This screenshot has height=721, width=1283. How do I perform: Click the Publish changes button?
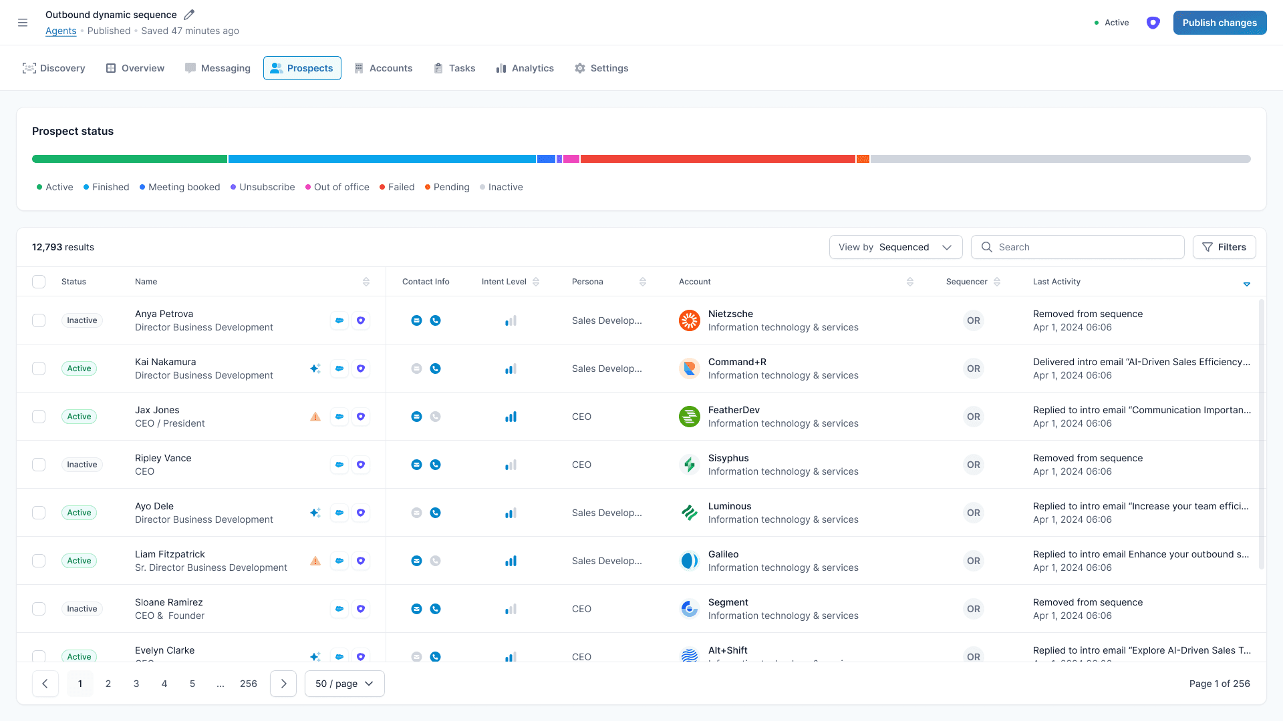click(x=1220, y=22)
